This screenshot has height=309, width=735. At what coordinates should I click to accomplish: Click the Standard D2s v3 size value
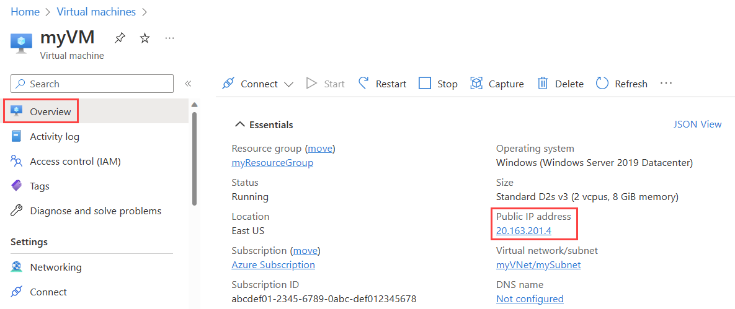[x=587, y=197]
